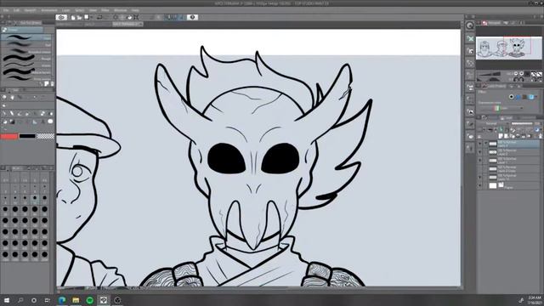Select the open canvas document tab

pyautogui.click(x=127, y=25)
